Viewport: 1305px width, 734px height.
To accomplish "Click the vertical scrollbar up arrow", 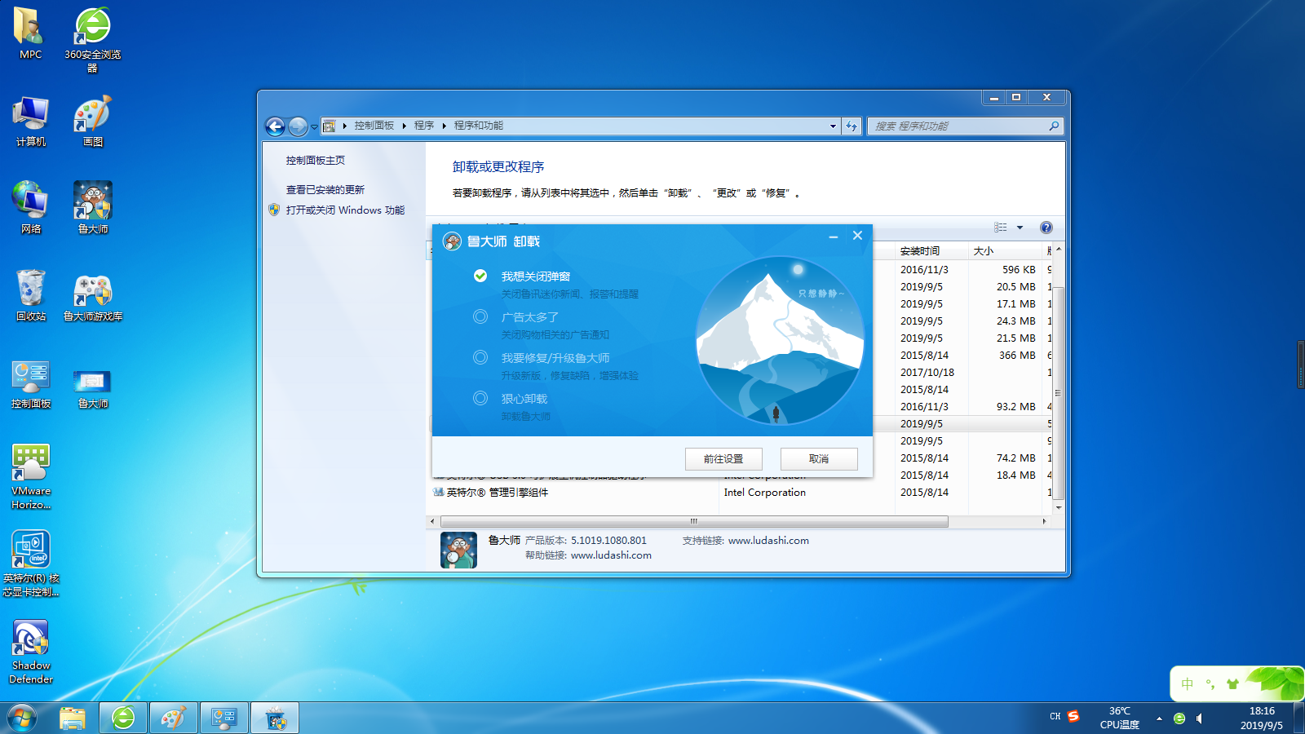I will coord(1059,250).
